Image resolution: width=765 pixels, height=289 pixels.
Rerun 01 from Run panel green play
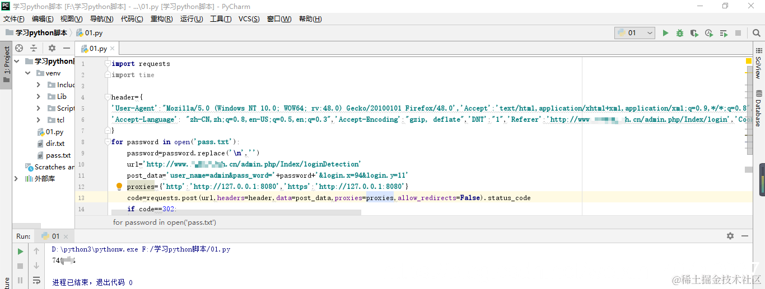[20, 252]
